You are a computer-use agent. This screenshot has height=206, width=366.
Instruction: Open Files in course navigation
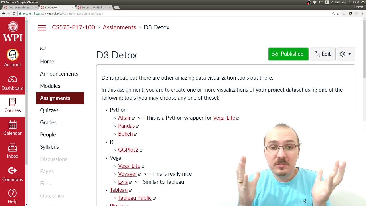[x=45, y=183]
